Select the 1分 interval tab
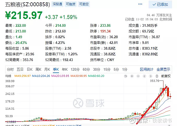Image resolution: width=177 pixels, height=126 pixels. point(125,69)
